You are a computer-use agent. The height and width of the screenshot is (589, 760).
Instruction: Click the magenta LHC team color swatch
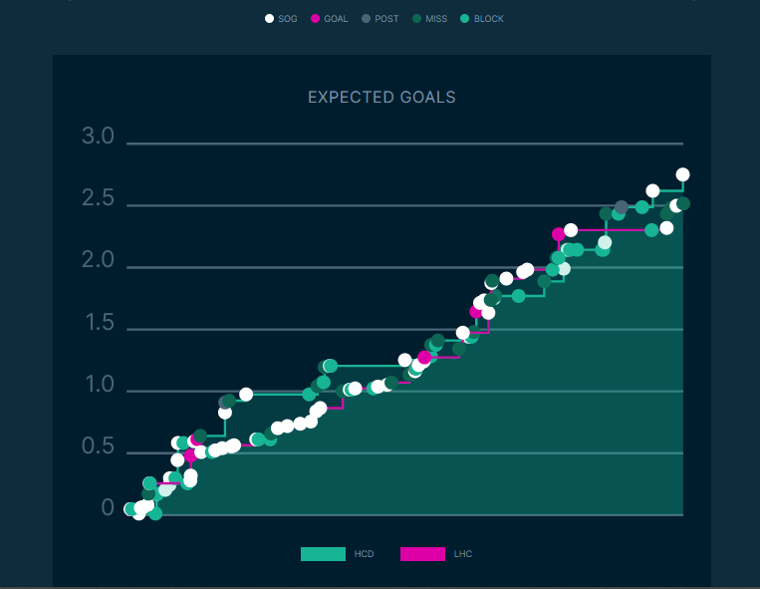422,554
